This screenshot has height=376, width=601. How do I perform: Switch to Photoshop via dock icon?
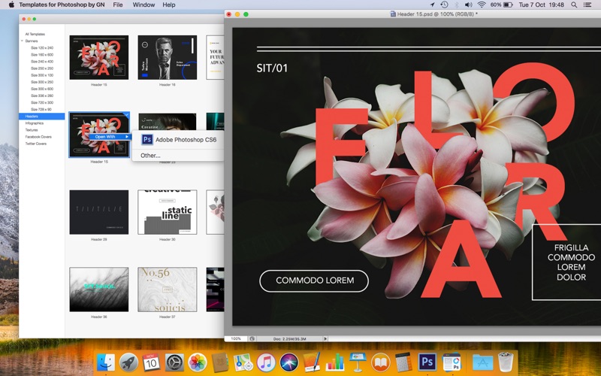(427, 362)
